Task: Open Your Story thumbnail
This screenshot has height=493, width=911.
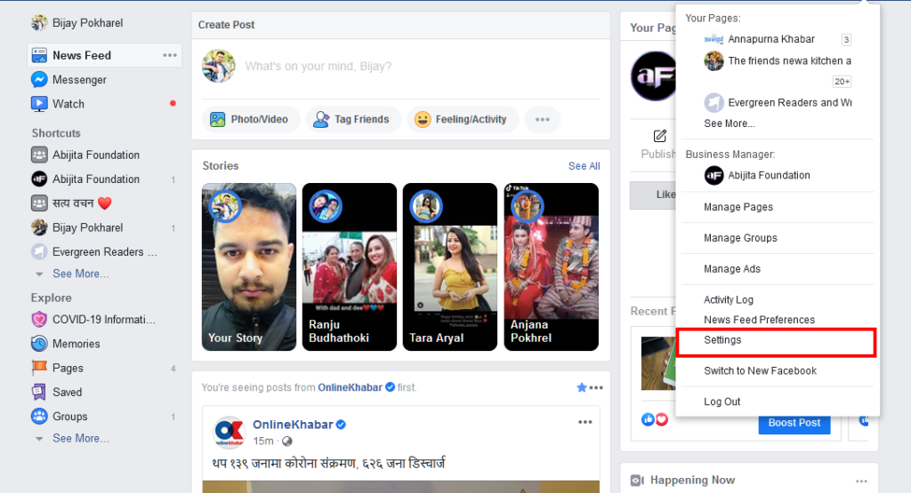Action: click(x=249, y=266)
